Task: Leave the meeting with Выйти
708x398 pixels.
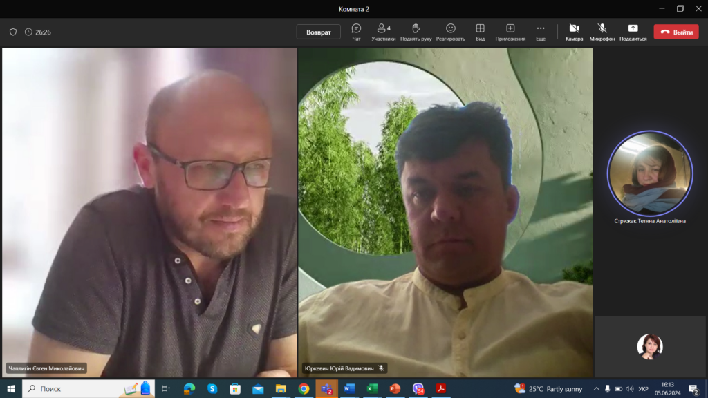Action: point(676,32)
